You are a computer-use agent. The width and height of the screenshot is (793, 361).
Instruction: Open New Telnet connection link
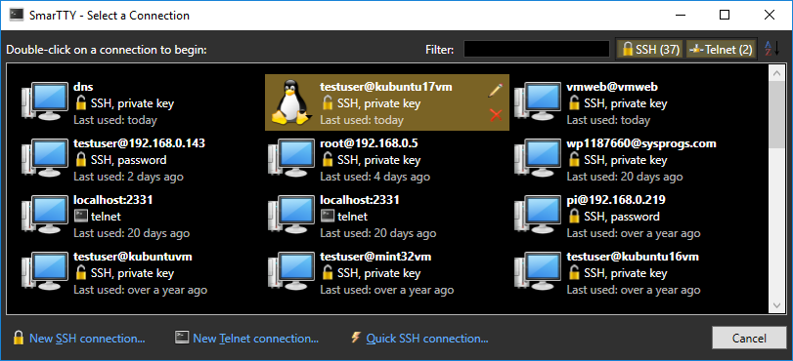click(246, 339)
